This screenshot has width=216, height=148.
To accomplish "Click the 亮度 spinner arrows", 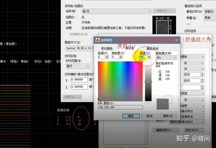I will click(149, 57).
